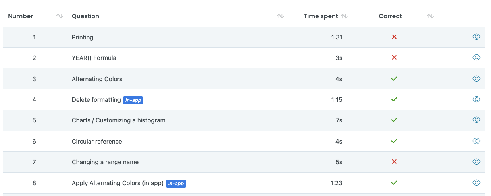Click the In-app badge on Delete formatting
The height and width of the screenshot is (196, 491).
(x=133, y=100)
